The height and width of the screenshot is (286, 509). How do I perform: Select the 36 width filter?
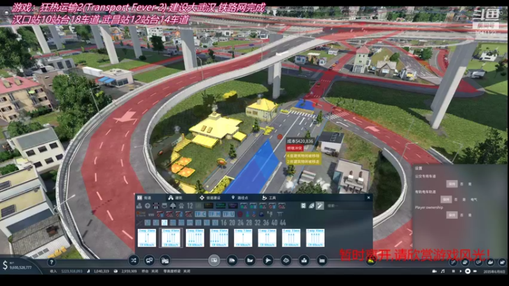266,223
